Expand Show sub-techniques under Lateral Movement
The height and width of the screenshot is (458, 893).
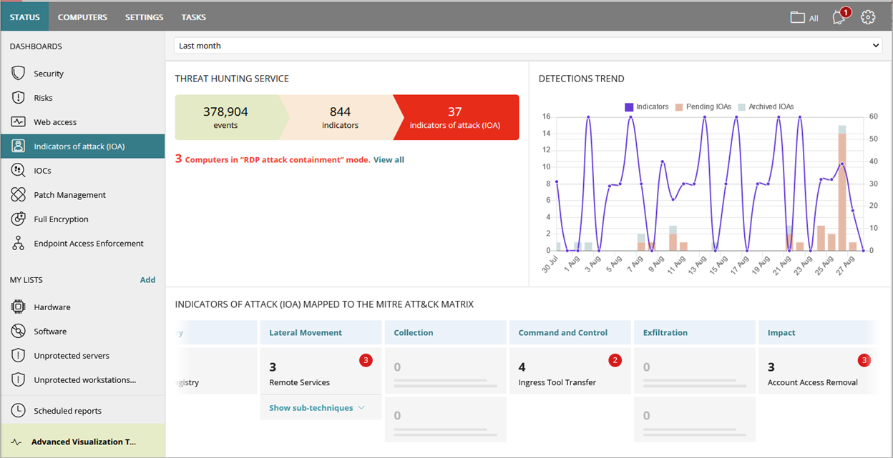(x=311, y=407)
